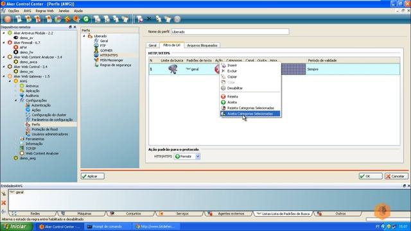The width and height of the screenshot is (411, 231).
Task: Open the Proteção de flood icon
Action: tap(28, 129)
